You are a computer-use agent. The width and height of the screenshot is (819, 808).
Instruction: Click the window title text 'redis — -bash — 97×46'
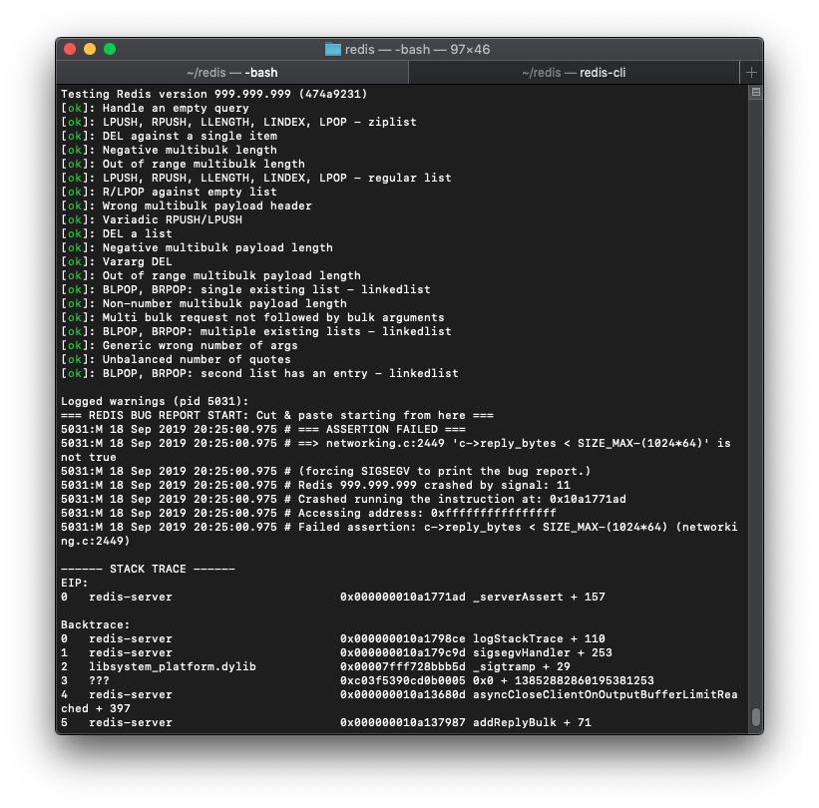(x=417, y=49)
